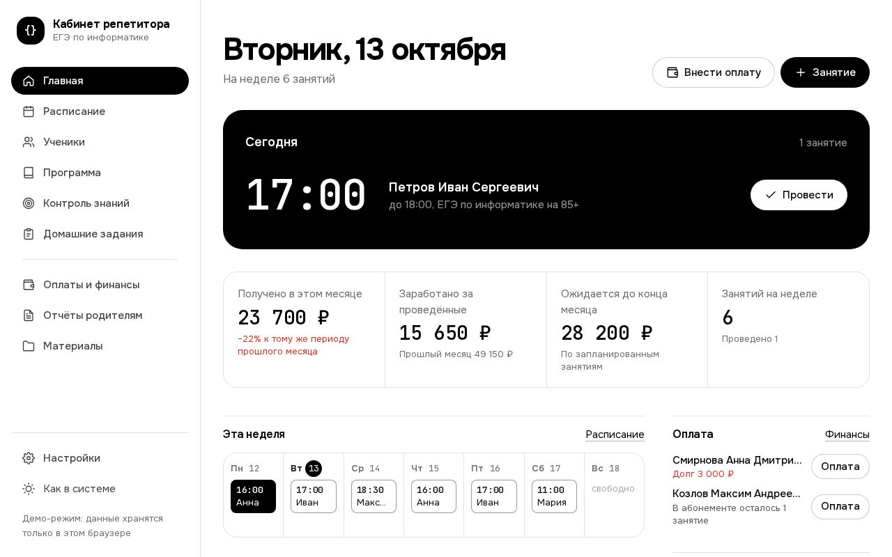Screen dimensions: 892x557
Task: Select the Главная menu item
Action: tap(100, 81)
